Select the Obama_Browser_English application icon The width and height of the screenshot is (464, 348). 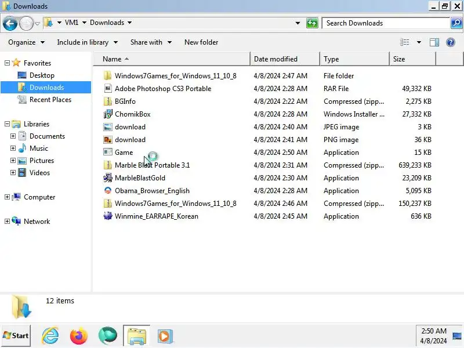[x=108, y=191]
